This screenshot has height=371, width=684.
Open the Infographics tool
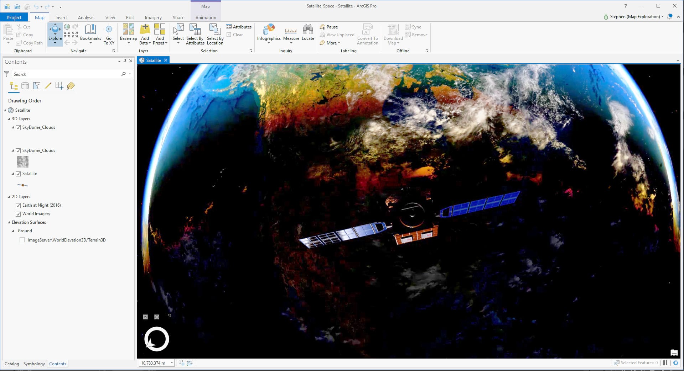(269, 34)
